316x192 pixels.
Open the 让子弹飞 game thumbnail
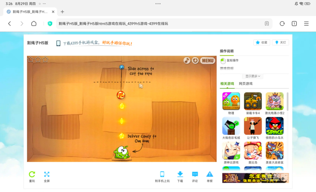253,126
